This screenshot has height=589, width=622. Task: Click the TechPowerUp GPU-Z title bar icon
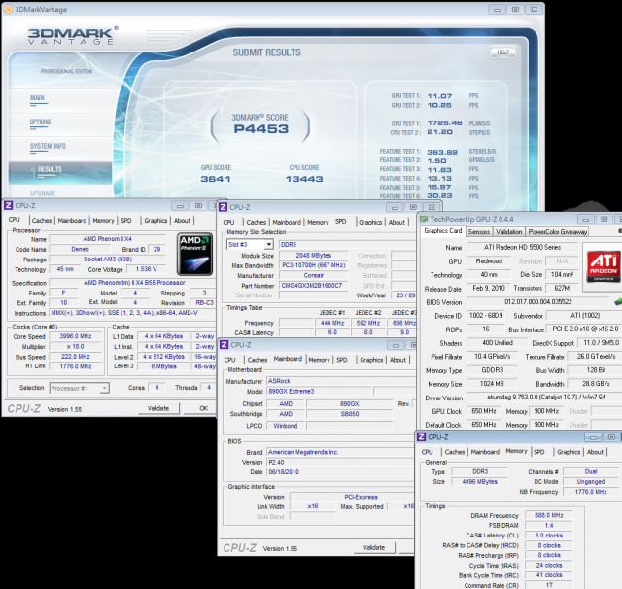[x=424, y=219]
